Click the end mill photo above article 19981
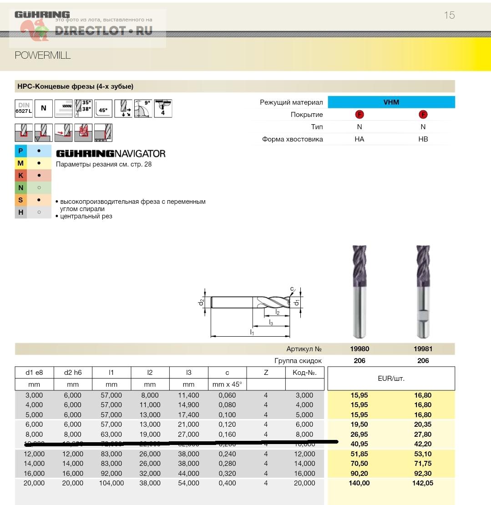491x505 pixels. [423, 292]
